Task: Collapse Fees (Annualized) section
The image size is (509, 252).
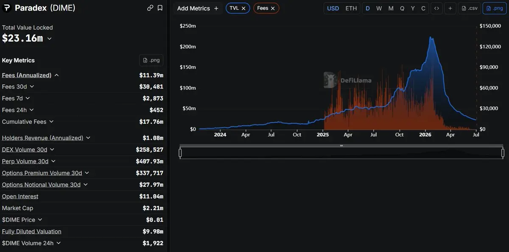Action: (x=56, y=75)
